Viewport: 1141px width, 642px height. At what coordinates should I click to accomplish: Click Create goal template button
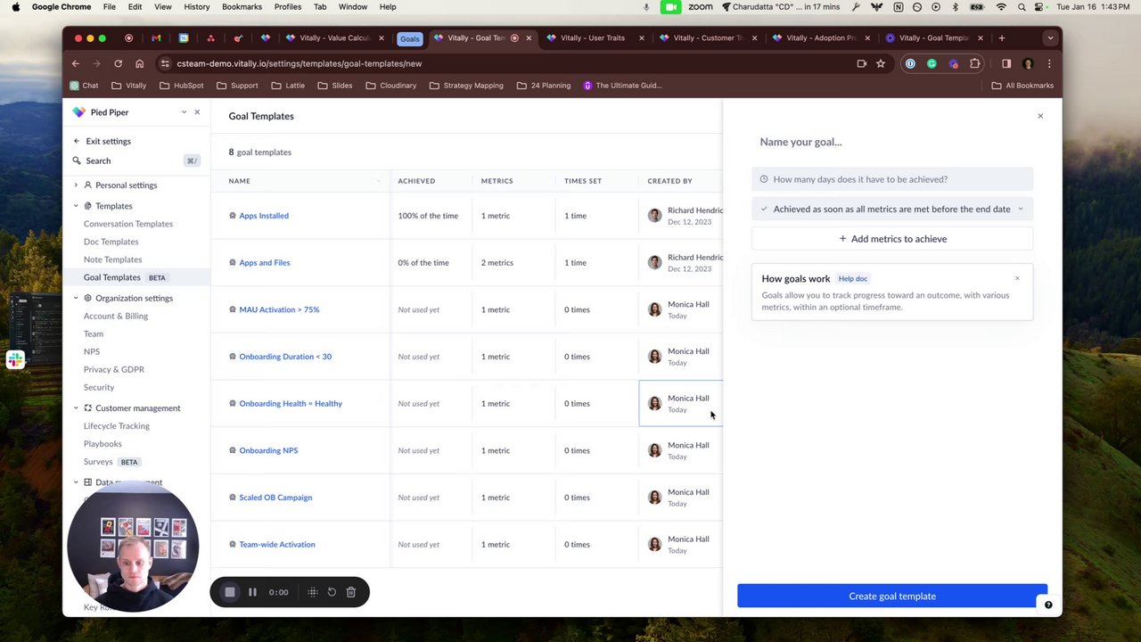892,596
